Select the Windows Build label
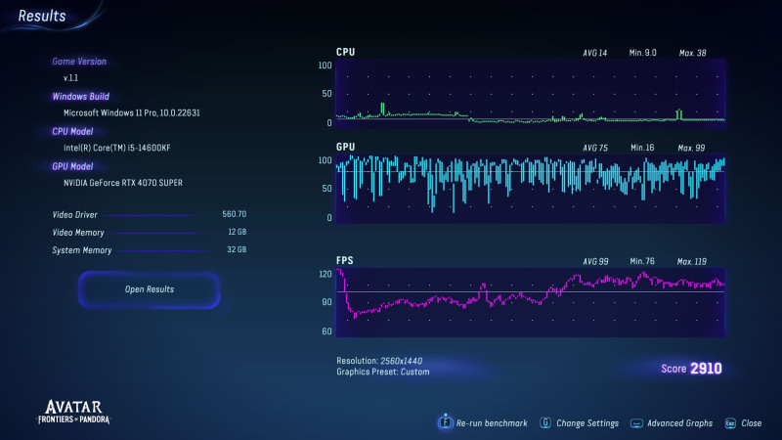 [x=80, y=96]
